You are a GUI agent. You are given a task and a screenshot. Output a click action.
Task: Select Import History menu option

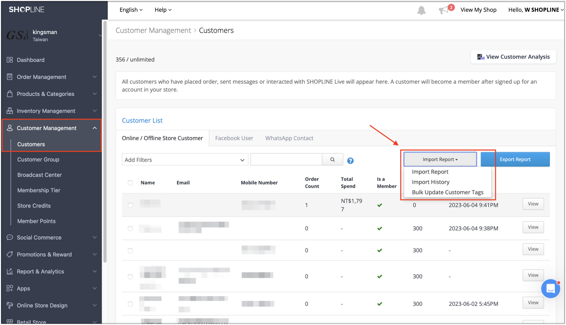(431, 182)
